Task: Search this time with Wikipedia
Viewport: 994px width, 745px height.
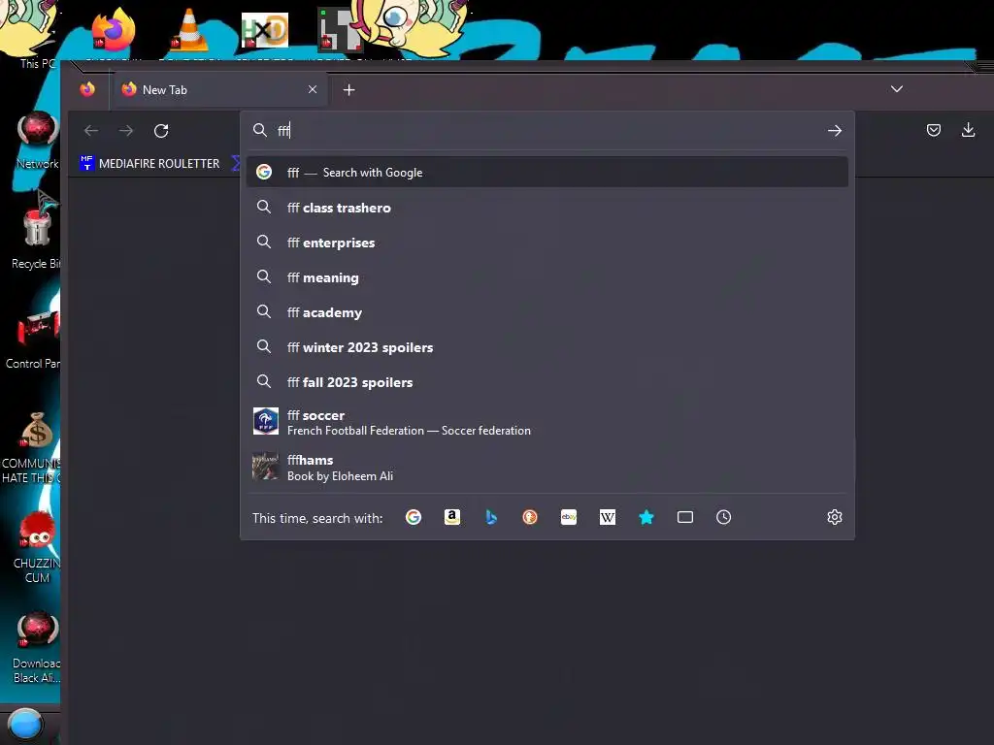Action: tap(608, 518)
